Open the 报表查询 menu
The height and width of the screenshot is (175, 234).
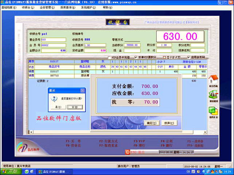pos(68,7)
